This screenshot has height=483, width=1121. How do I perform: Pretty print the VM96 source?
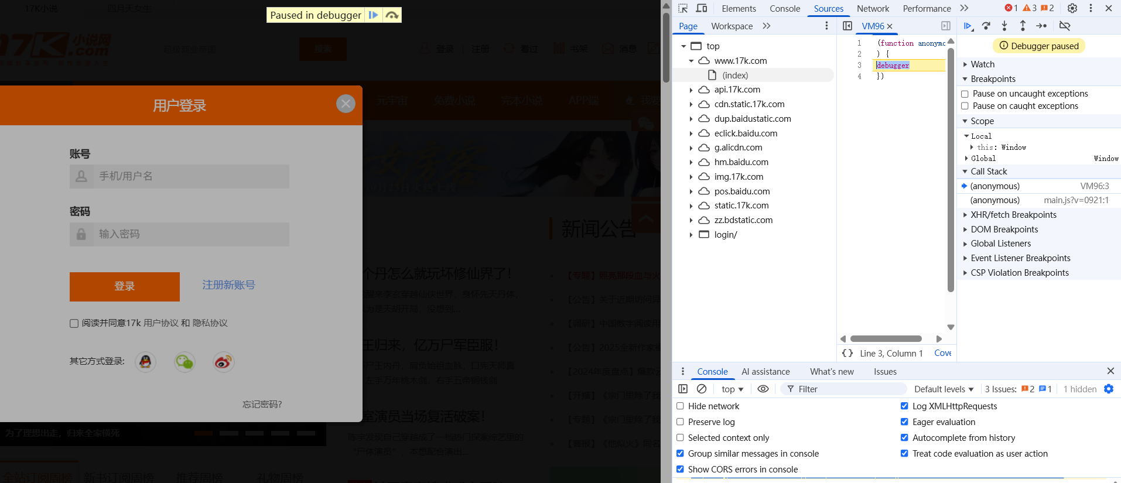[x=847, y=353]
